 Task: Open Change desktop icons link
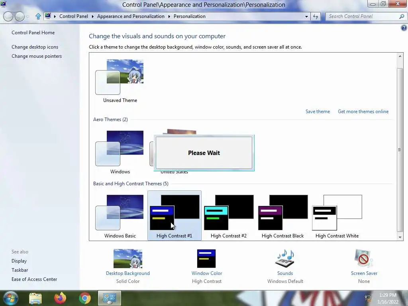(35, 47)
